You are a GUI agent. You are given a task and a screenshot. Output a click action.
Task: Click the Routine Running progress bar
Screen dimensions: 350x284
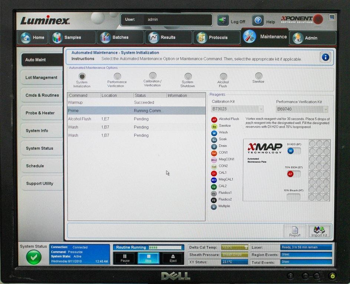(148, 247)
